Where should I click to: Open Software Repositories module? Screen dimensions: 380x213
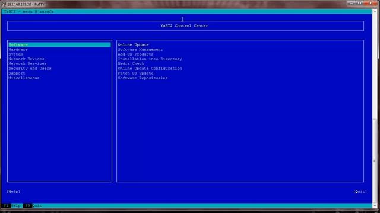pos(142,78)
